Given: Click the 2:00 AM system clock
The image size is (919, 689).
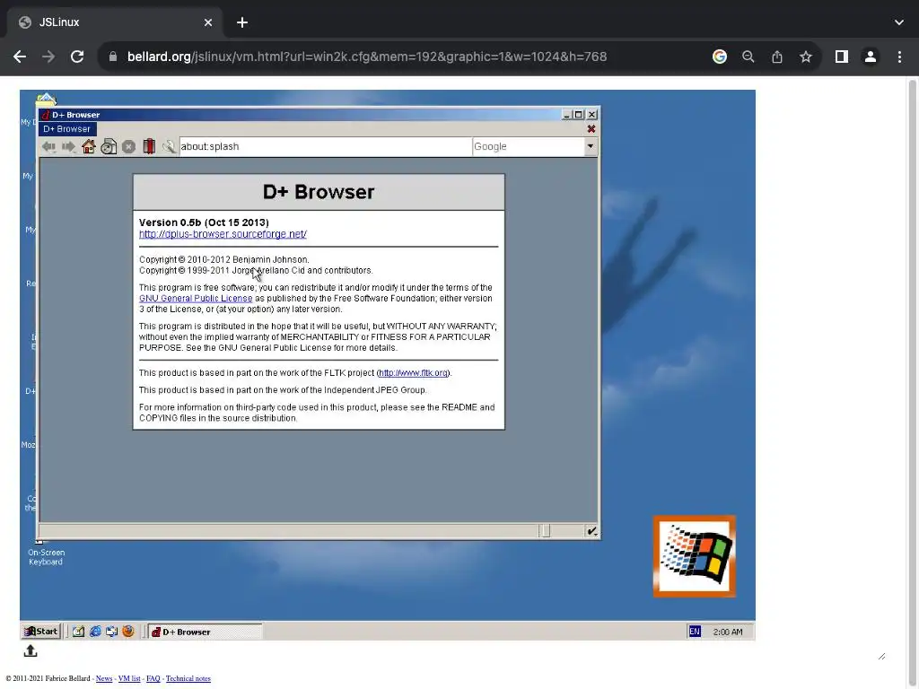Looking at the screenshot, I should click(727, 632).
